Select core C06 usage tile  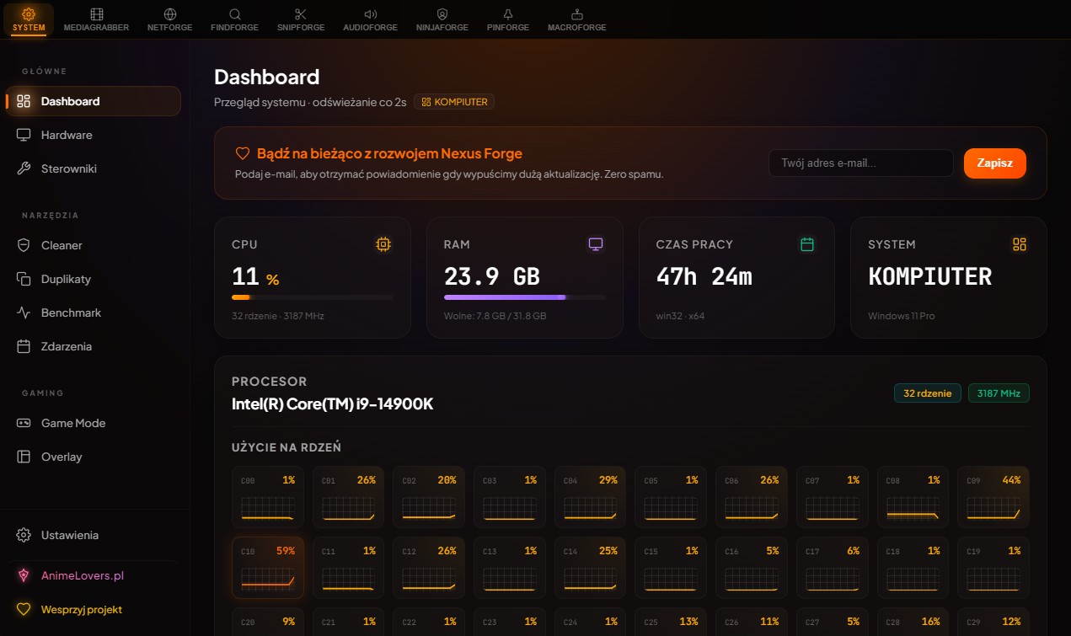[x=752, y=497]
